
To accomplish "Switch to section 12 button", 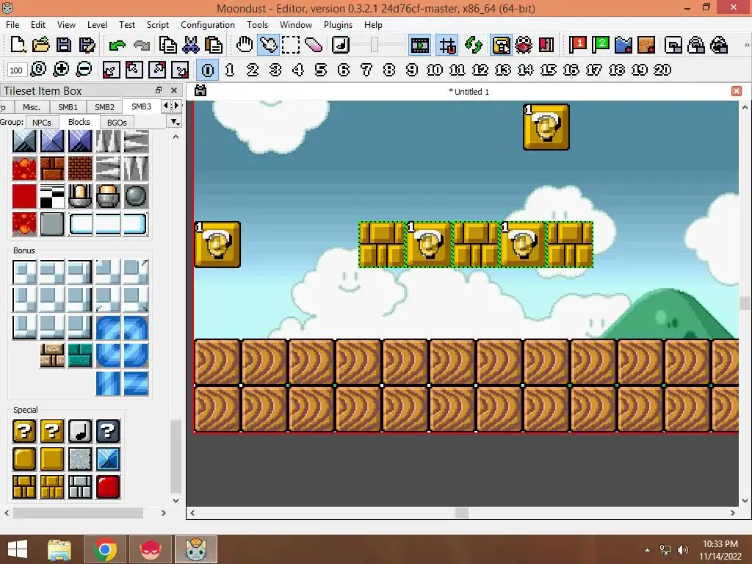I will (x=480, y=70).
